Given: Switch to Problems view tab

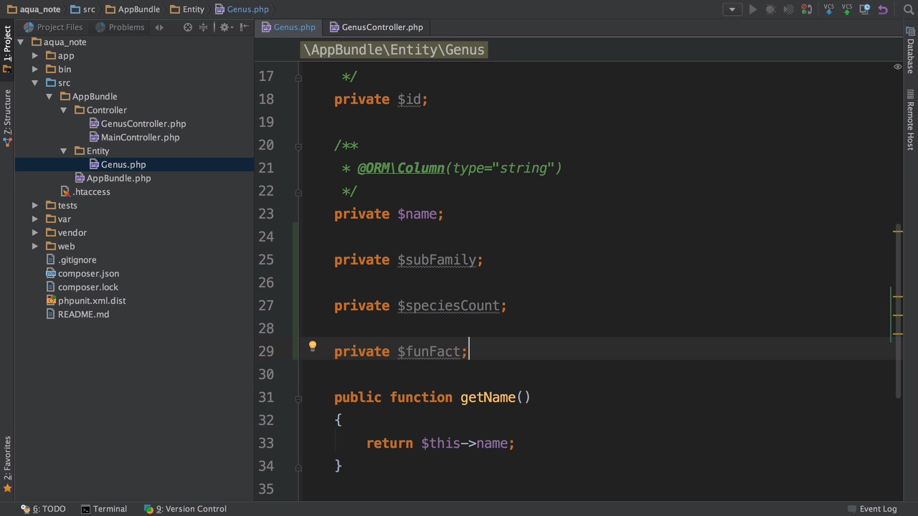Looking at the screenshot, I should (120, 27).
